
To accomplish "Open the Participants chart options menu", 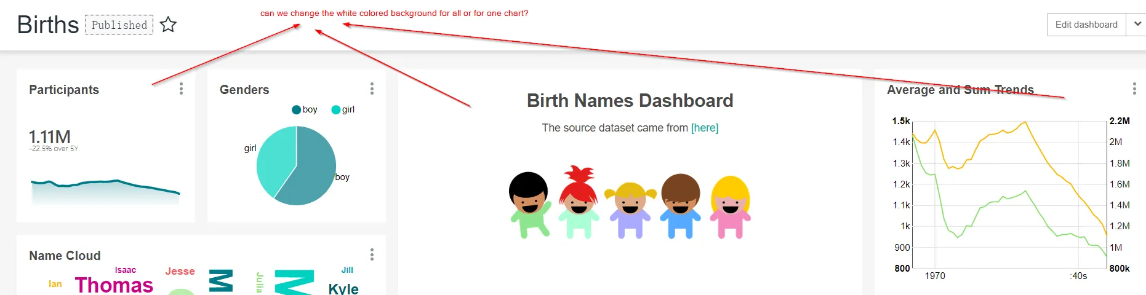I will pyautogui.click(x=181, y=89).
